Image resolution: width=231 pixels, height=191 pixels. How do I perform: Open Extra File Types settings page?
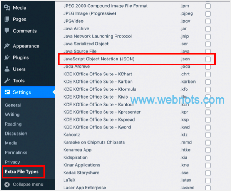[x=22, y=171]
